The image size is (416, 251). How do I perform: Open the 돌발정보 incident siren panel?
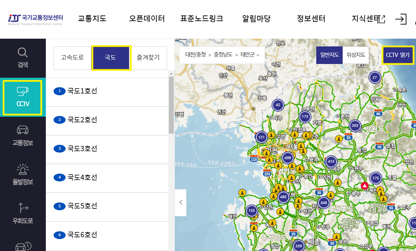pyautogui.click(x=23, y=175)
